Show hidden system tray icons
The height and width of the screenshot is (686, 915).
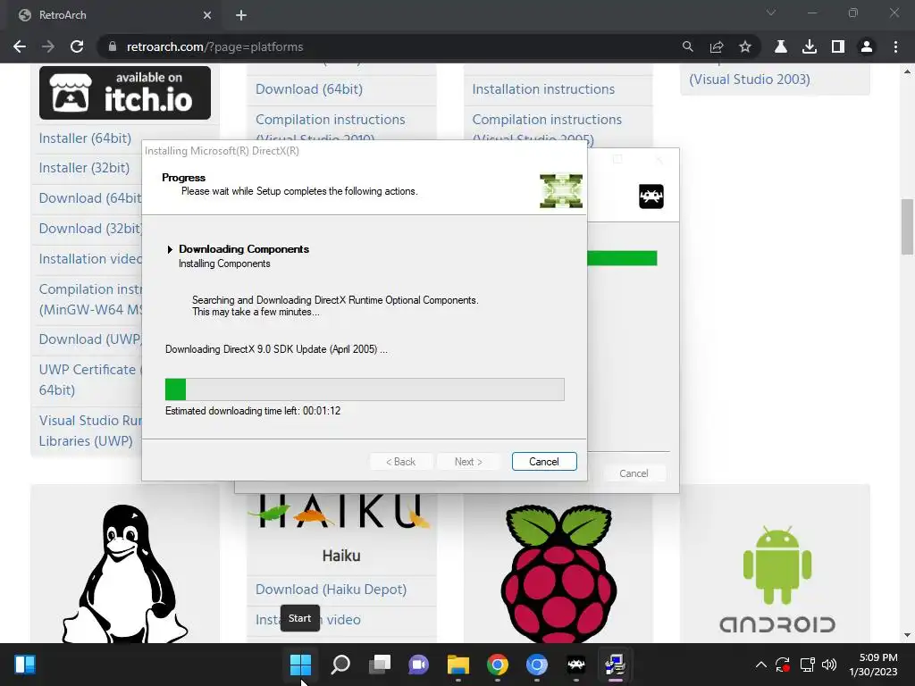click(761, 665)
